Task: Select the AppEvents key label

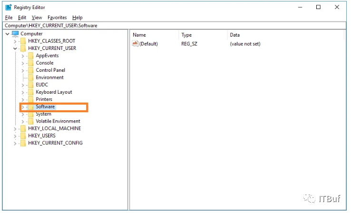Action: (x=47, y=56)
